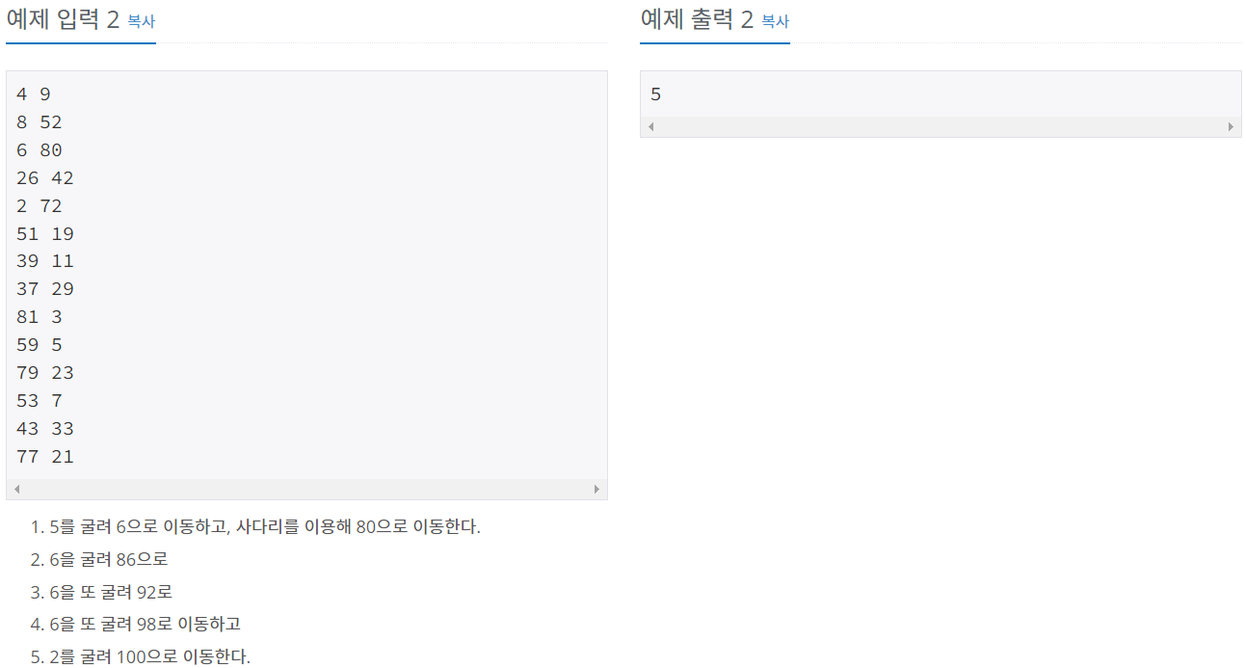Click the last input line "77 21"
1246x668 pixels.
click(45, 457)
